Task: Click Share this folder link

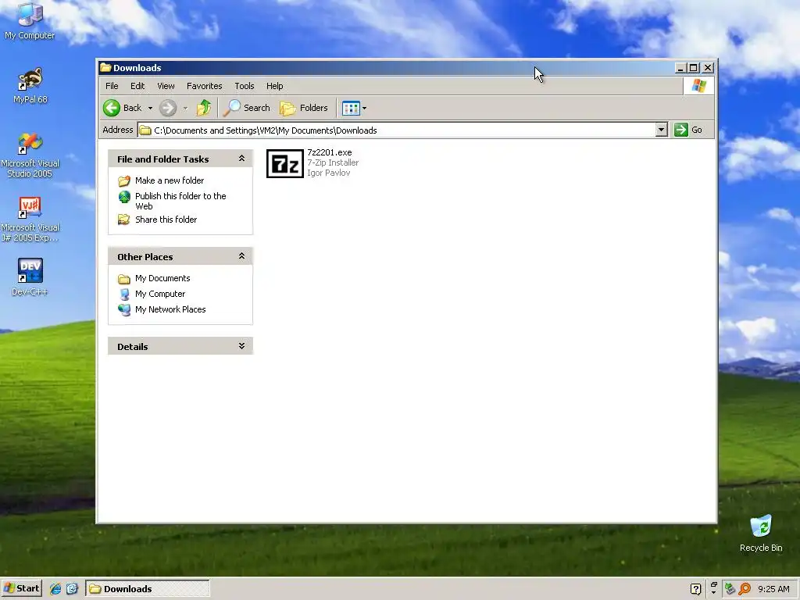Action: click(166, 220)
